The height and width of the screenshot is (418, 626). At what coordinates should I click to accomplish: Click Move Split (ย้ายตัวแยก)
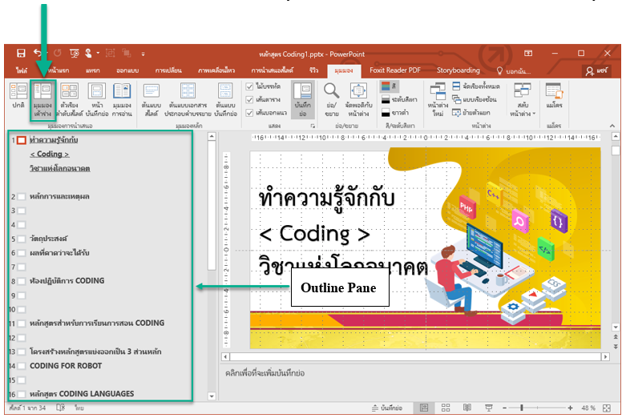click(x=471, y=113)
